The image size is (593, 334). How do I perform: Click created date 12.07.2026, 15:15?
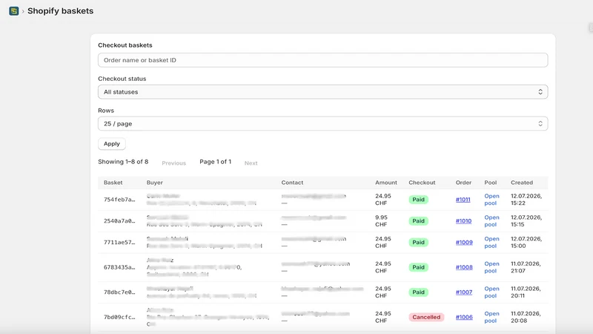point(526,220)
